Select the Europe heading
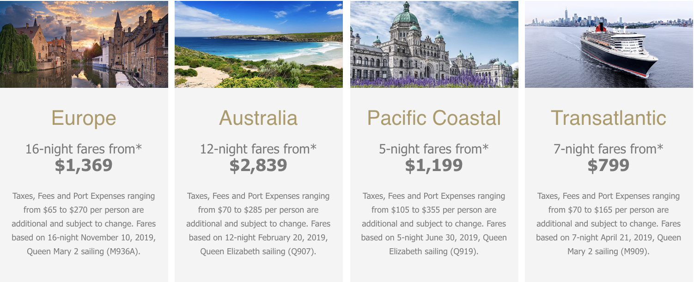This screenshot has width=694, height=282. (x=84, y=118)
